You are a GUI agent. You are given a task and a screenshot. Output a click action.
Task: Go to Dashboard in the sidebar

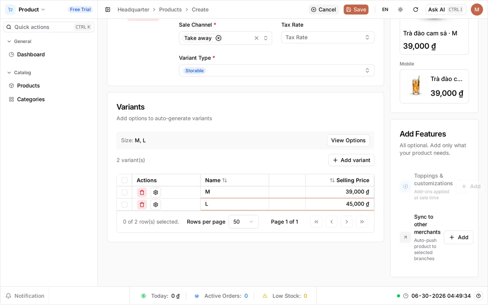pyautogui.click(x=31, y=54)
